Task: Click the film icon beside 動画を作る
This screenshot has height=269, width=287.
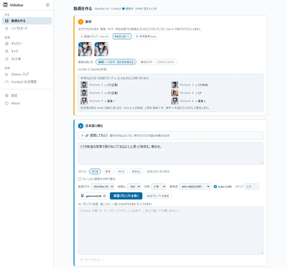Action: 7,21
